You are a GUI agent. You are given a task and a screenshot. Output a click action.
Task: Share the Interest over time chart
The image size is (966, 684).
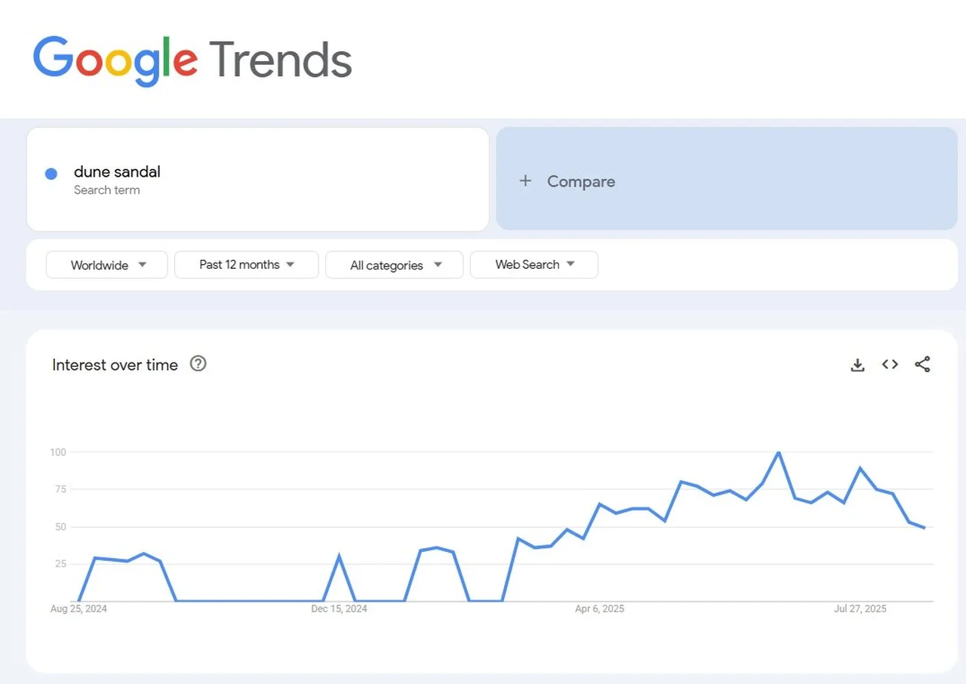pyautogui.click(x=922, y=364)
